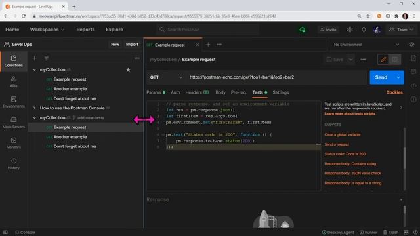Open the Mock Servers sidebar panel
420x236 pixels.
pos(14,123)
